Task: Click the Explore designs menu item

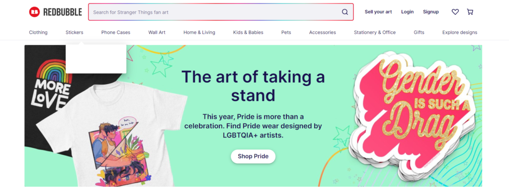Action: point(460,32)
